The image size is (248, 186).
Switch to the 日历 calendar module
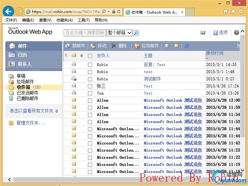click(x=34, y=55)
